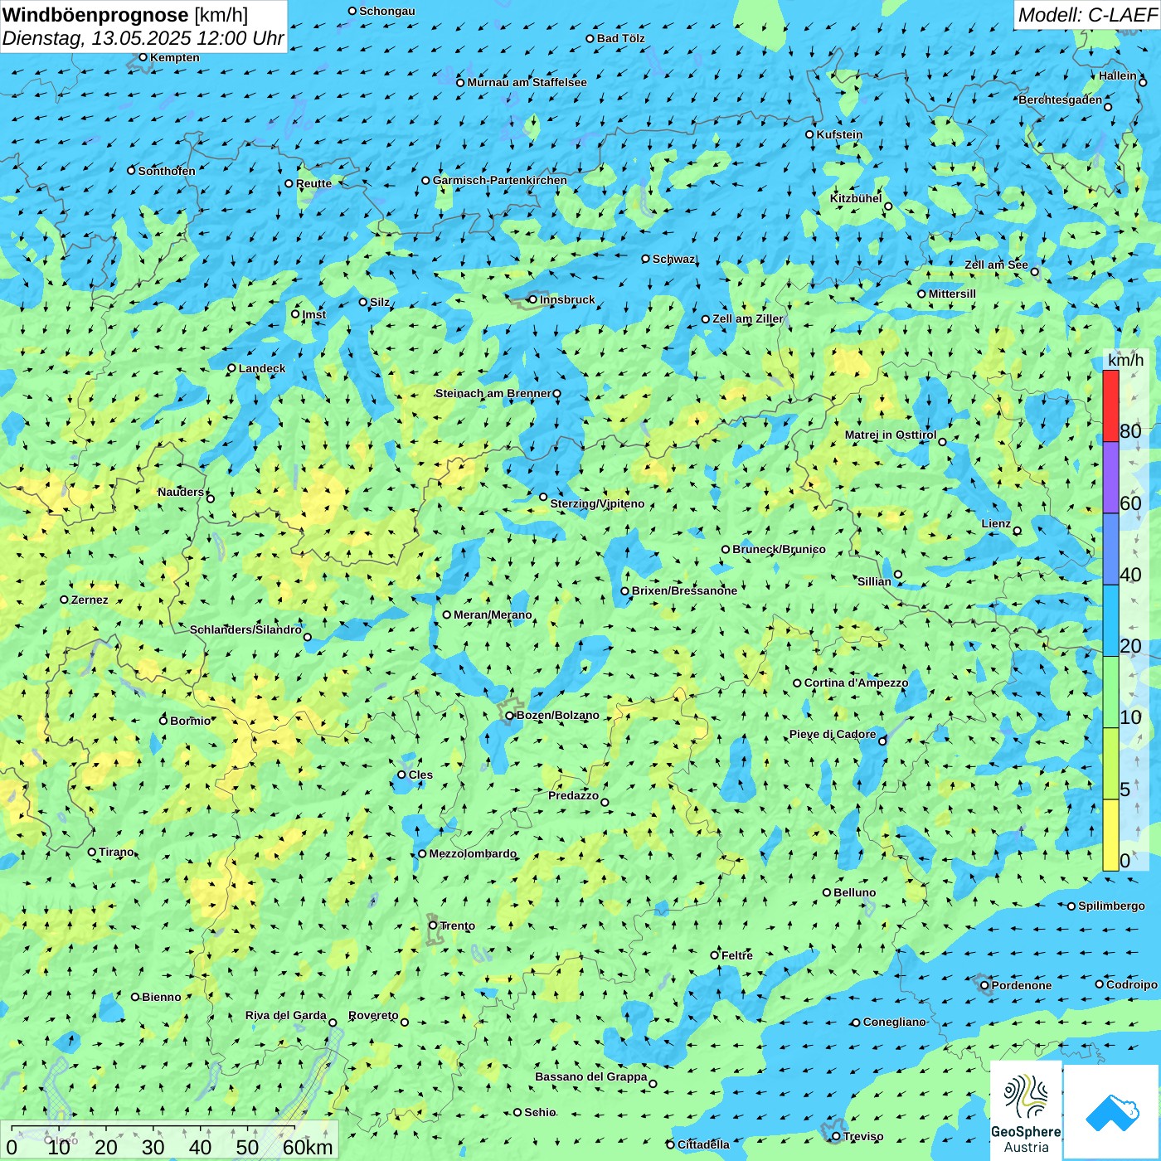
Task: Click the yellow legend band between 0 and 5
Action: coord(1110,835)
